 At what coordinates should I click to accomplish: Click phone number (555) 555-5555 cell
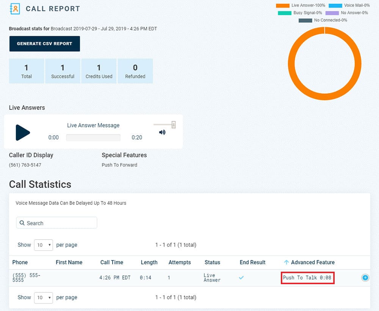[x=27, y=278]
